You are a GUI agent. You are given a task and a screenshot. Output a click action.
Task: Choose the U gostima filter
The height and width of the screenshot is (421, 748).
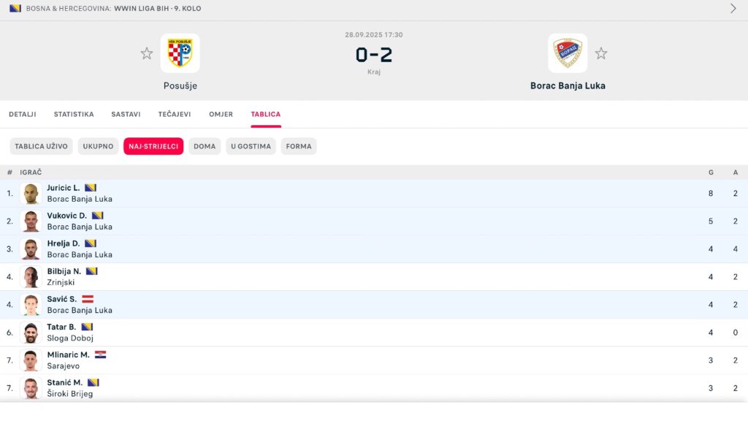pyautogui.click(x=251, y=146)
